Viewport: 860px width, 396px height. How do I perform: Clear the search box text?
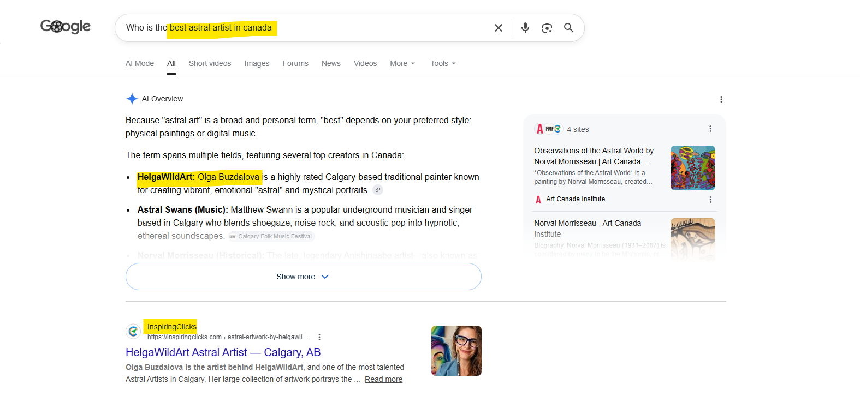[x=498, y=28]
